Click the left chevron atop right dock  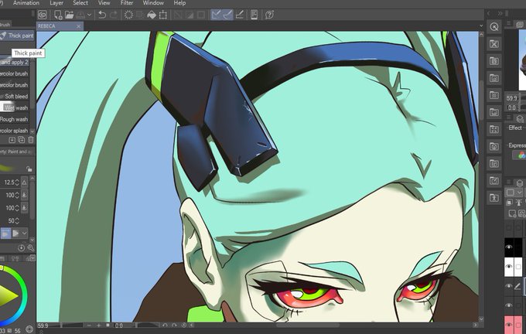coord(489,13)
